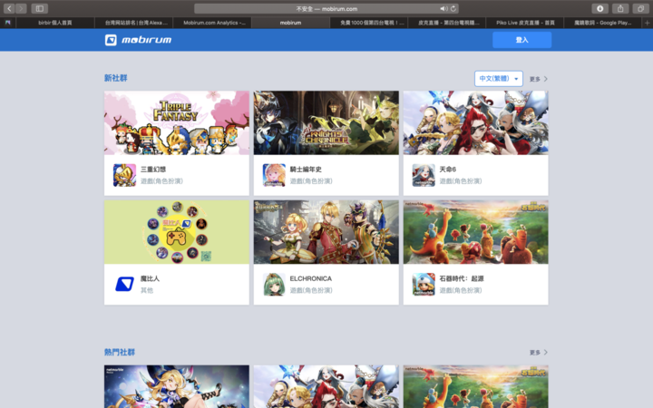This screenshot has height=408, width=653.
Task: Click the 天命6 community title
Action: pyautogui.click(x=448, y=169)
